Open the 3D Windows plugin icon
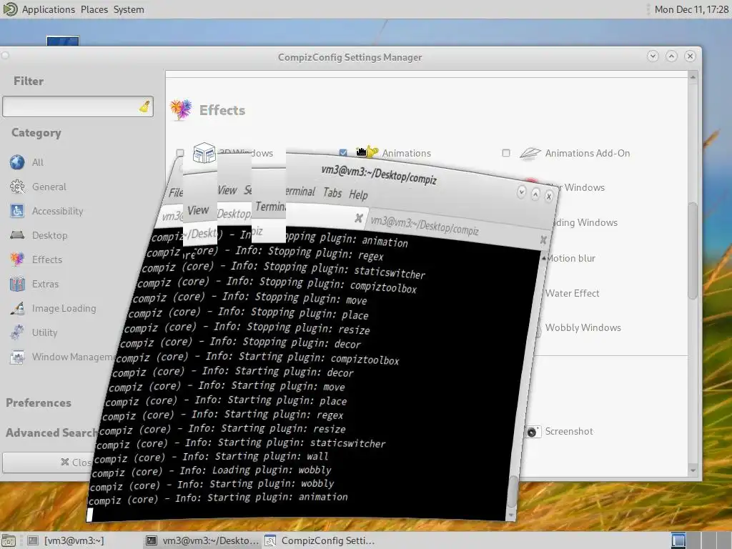The image size is (732, 549). tap(204, 153)
